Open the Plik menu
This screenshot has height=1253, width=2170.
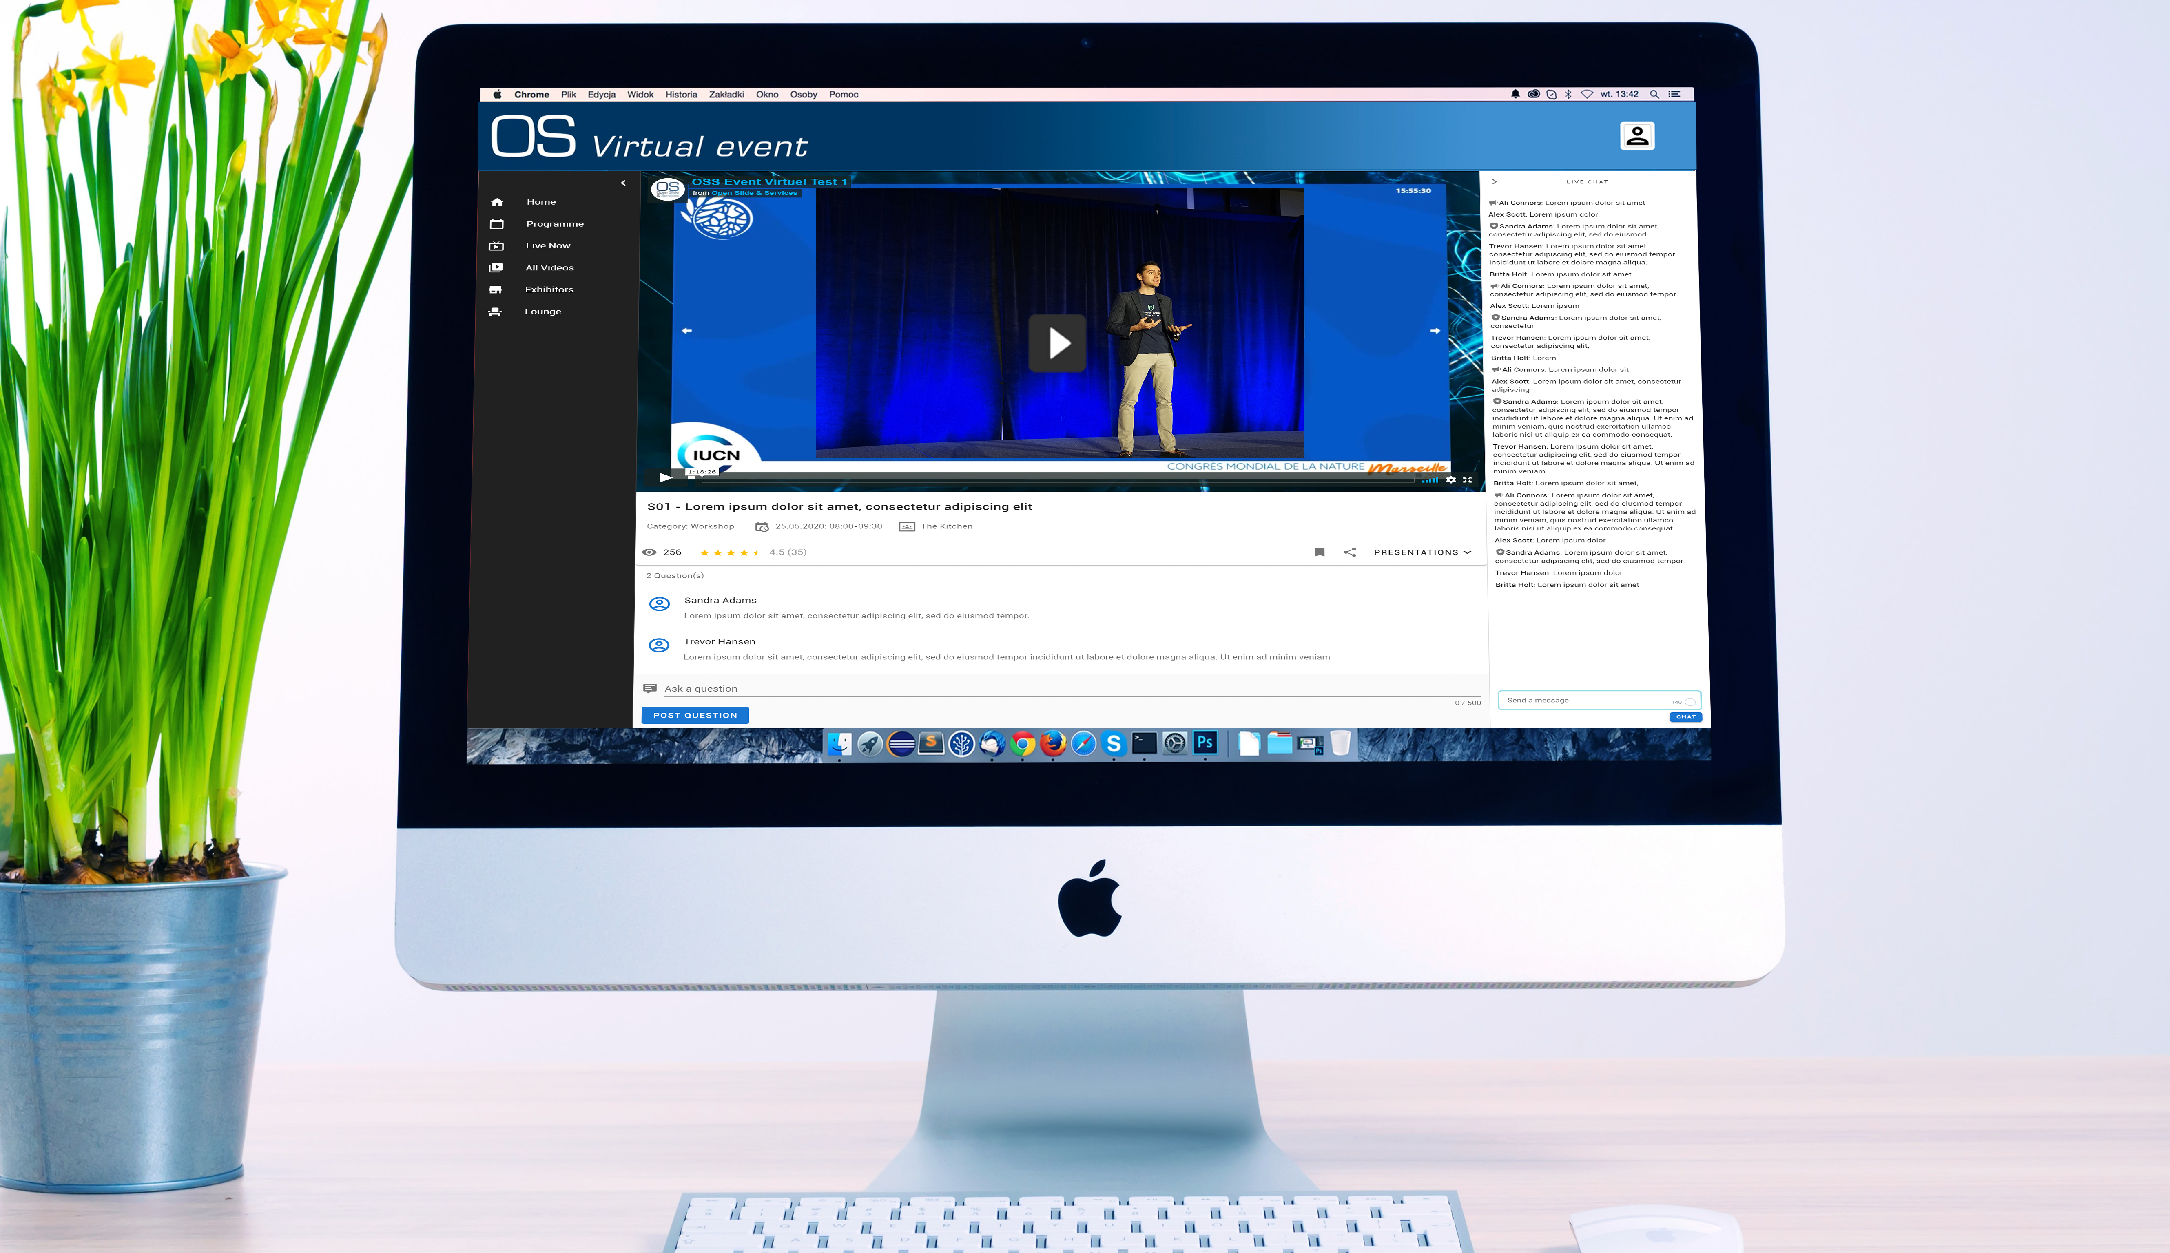point(569,95)
